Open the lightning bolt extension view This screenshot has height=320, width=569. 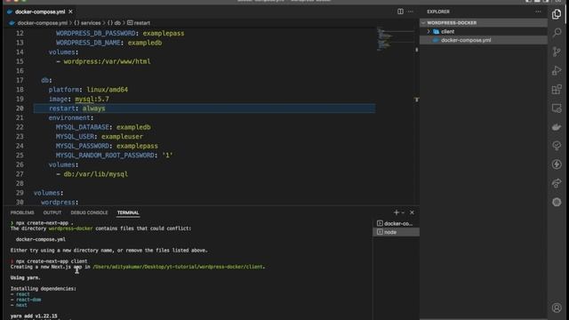557,164
